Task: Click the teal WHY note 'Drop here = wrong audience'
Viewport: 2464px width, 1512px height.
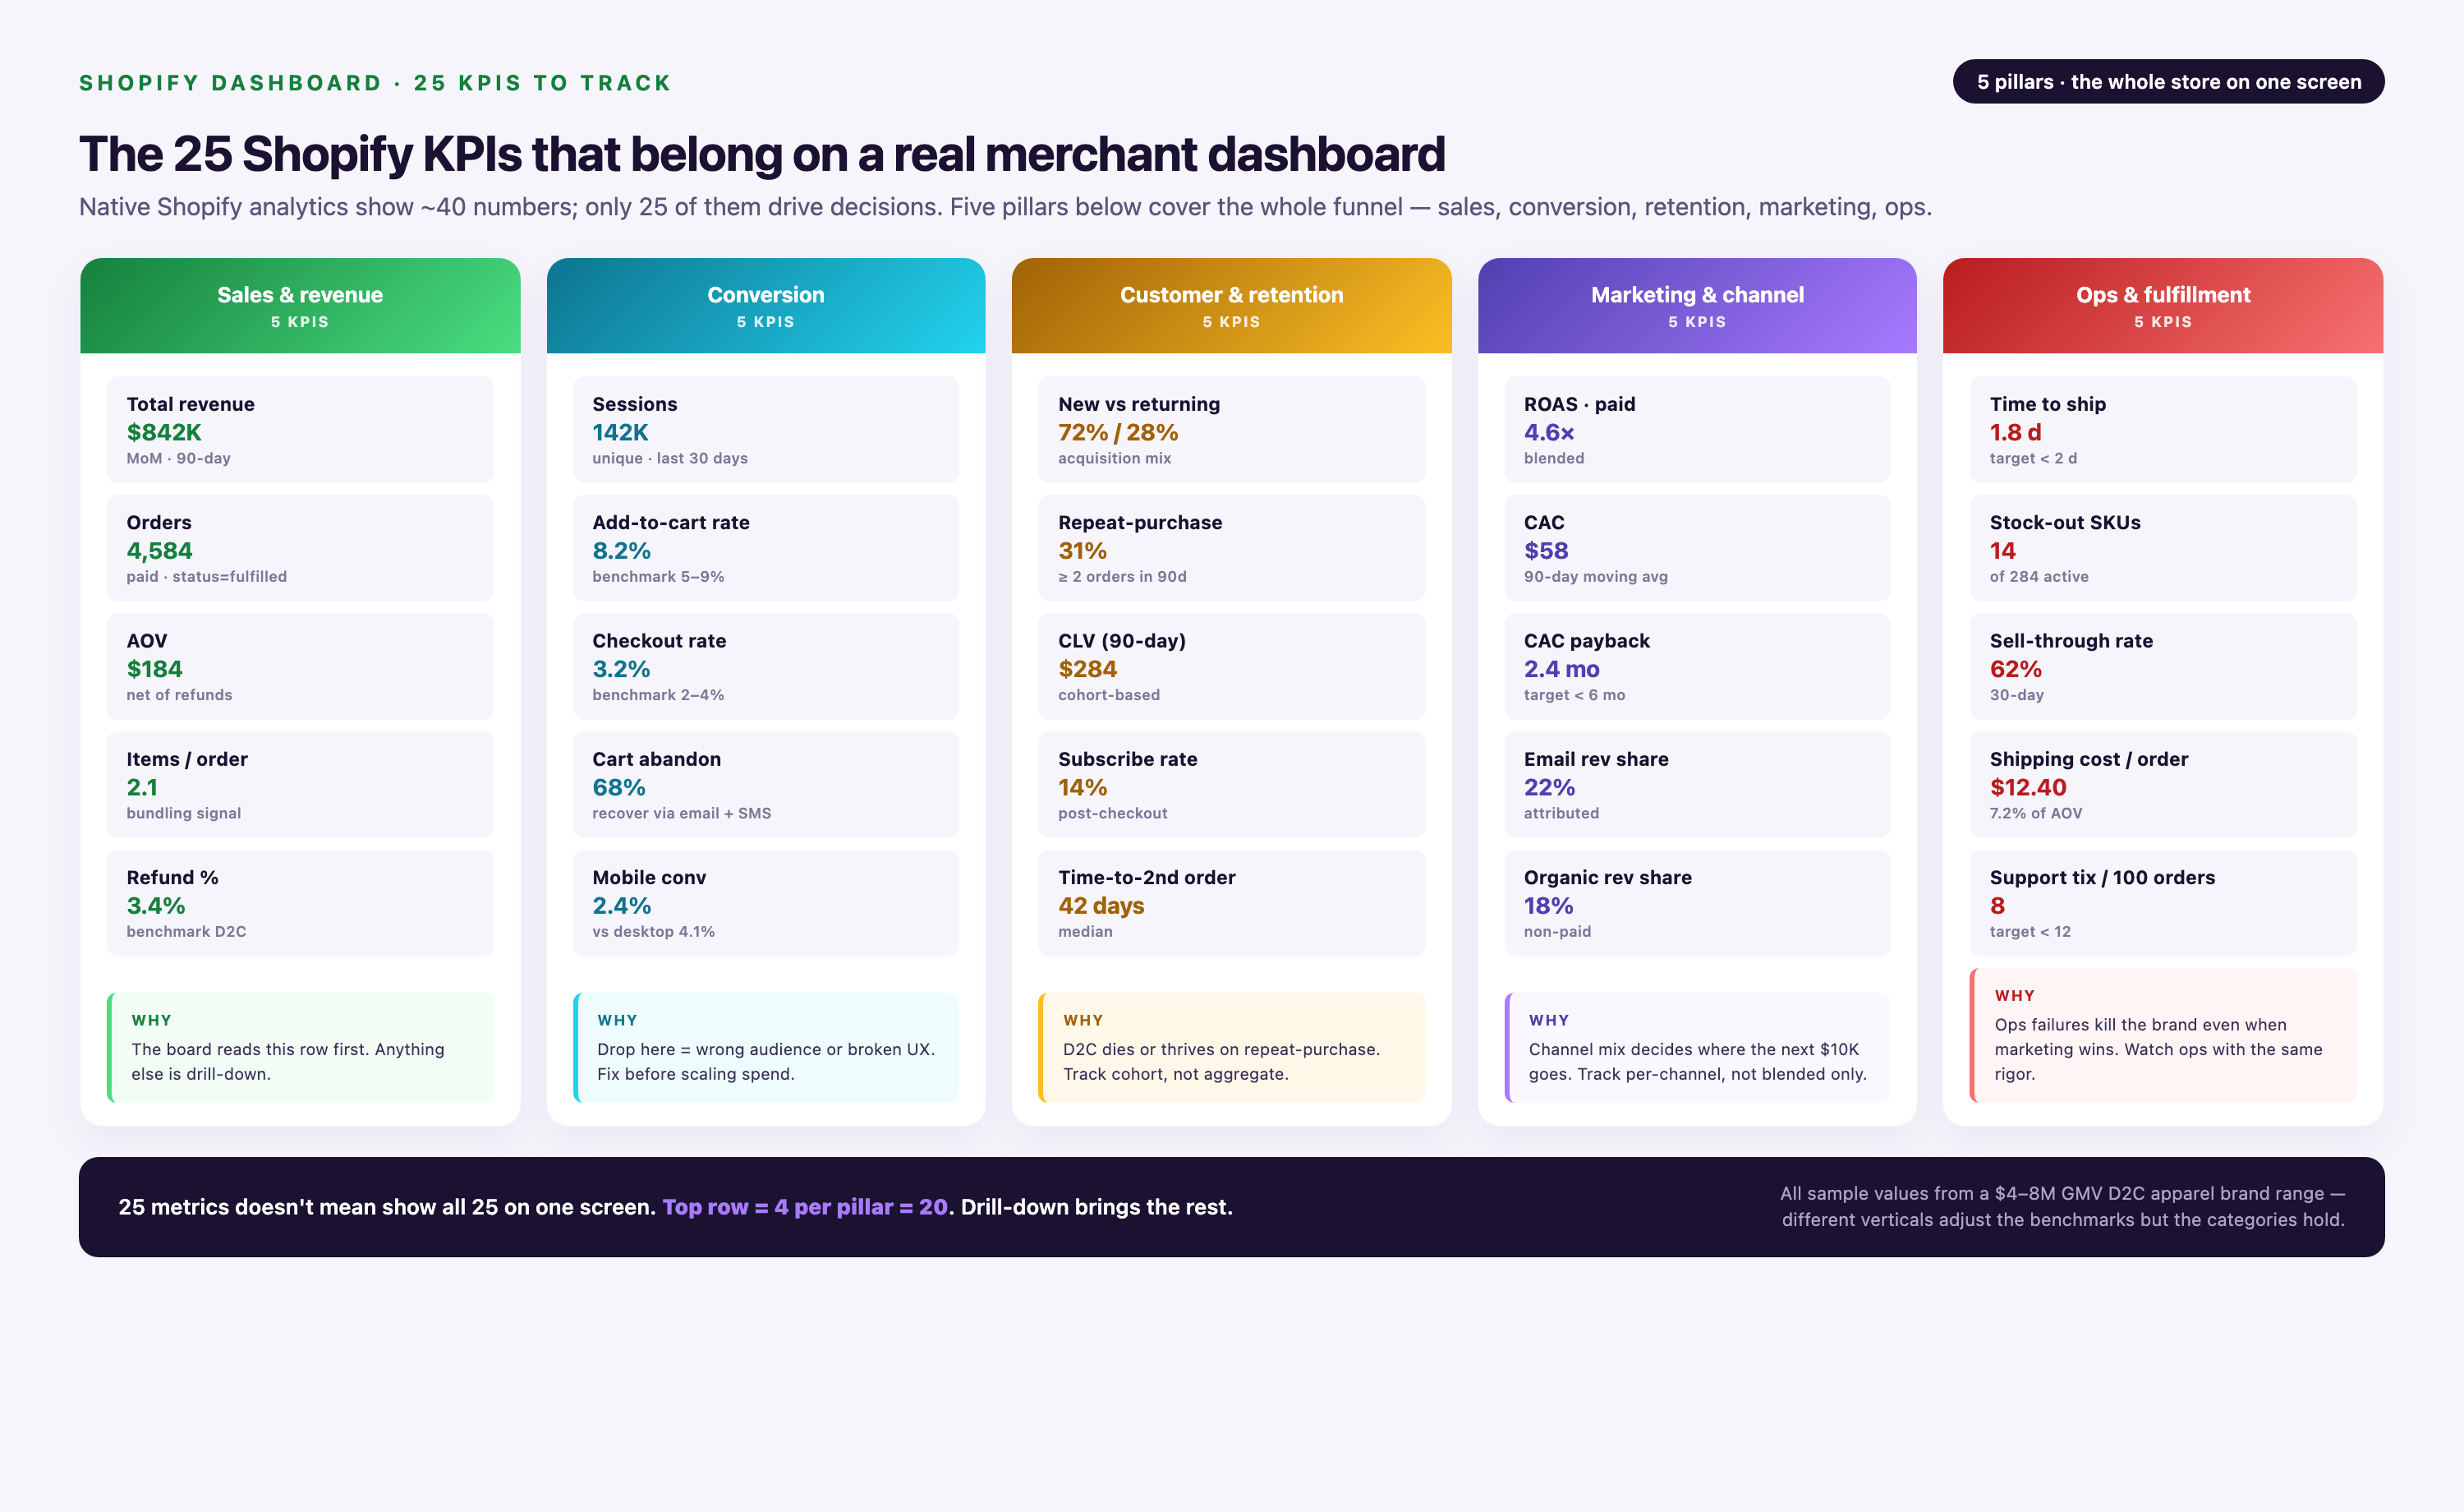Action: pos(766,1048)
